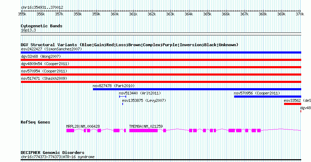Viewport: 311px width, 162px height.
Task: Click the nsv570954 (Cooper2011) label
Action: 44,71
